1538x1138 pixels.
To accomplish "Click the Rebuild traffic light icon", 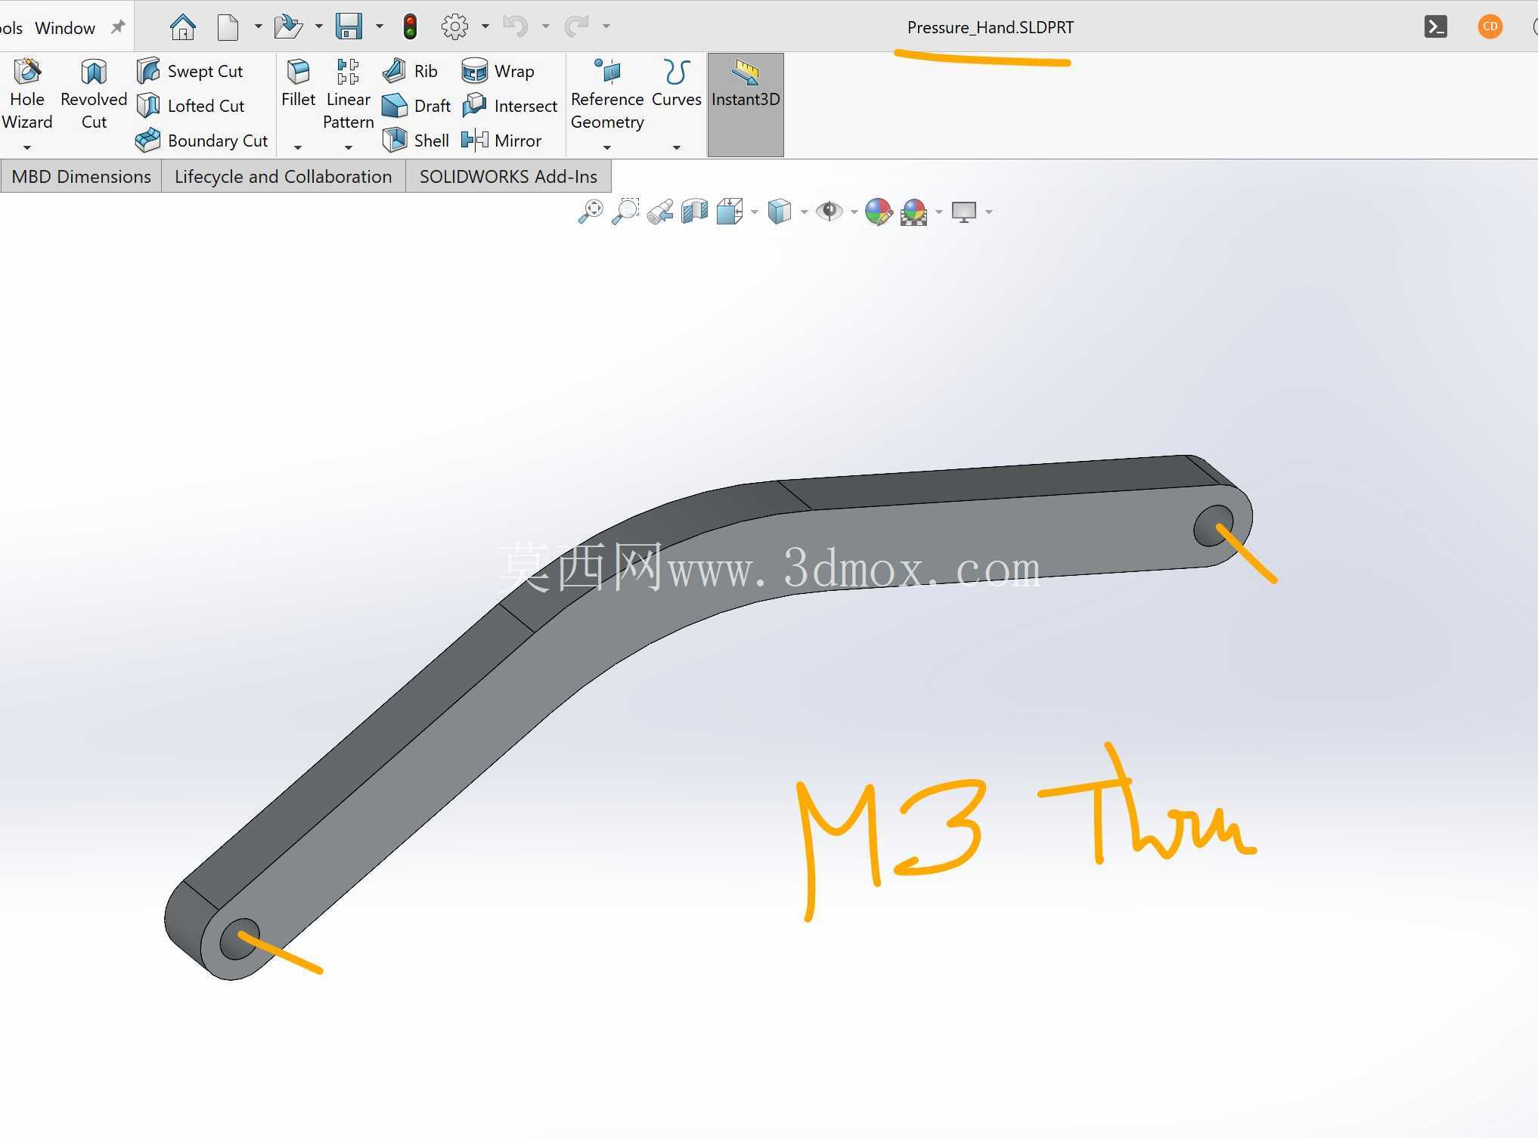I will pyautogui.click(x=410, y=26).
